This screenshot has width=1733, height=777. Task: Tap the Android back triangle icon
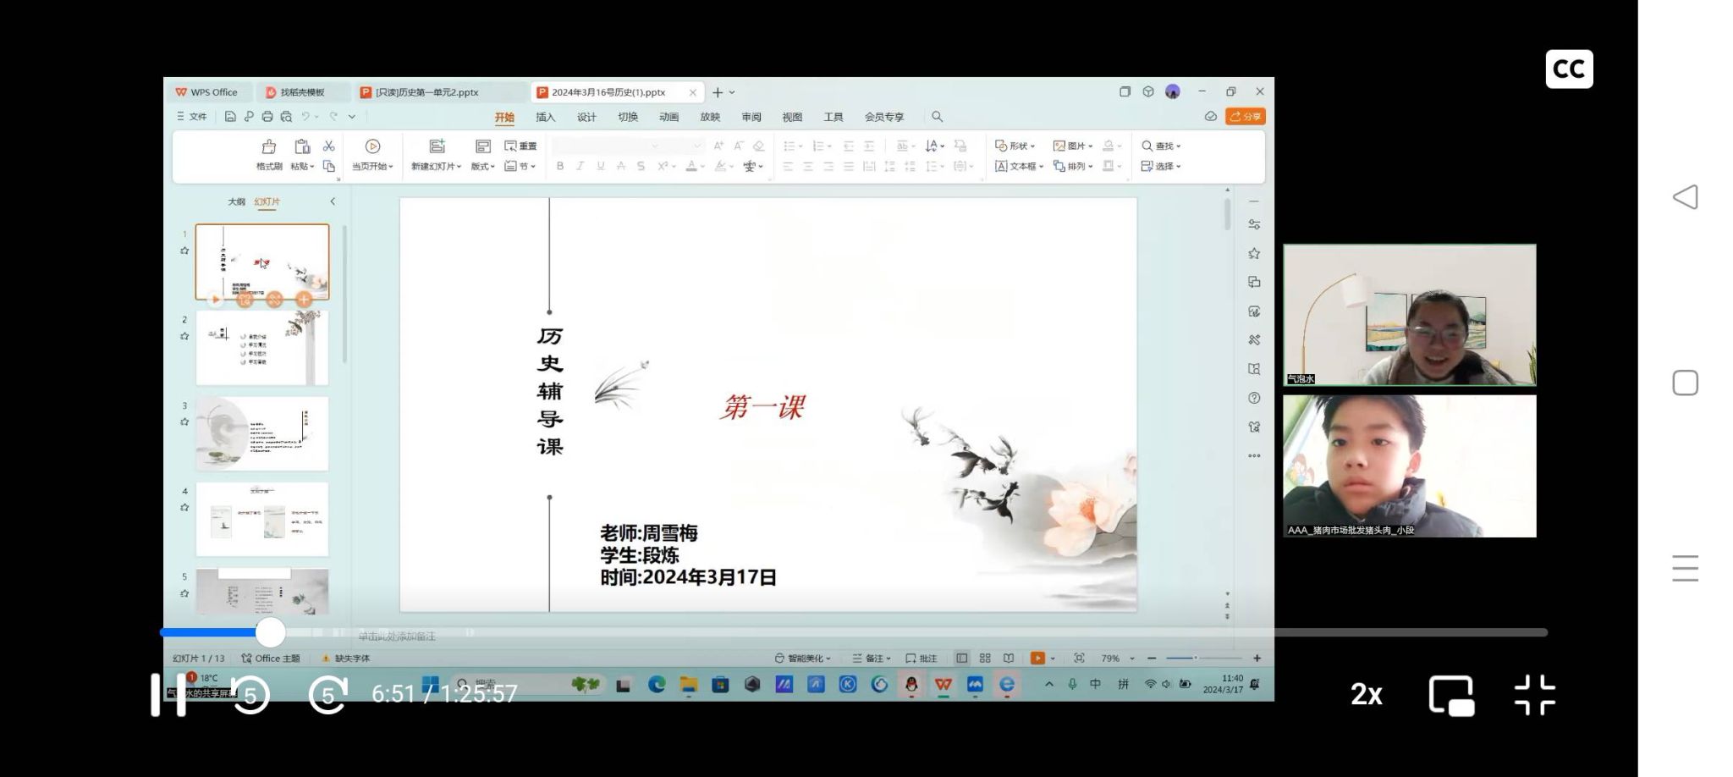pyautogui.click(x=1685, y=197)
